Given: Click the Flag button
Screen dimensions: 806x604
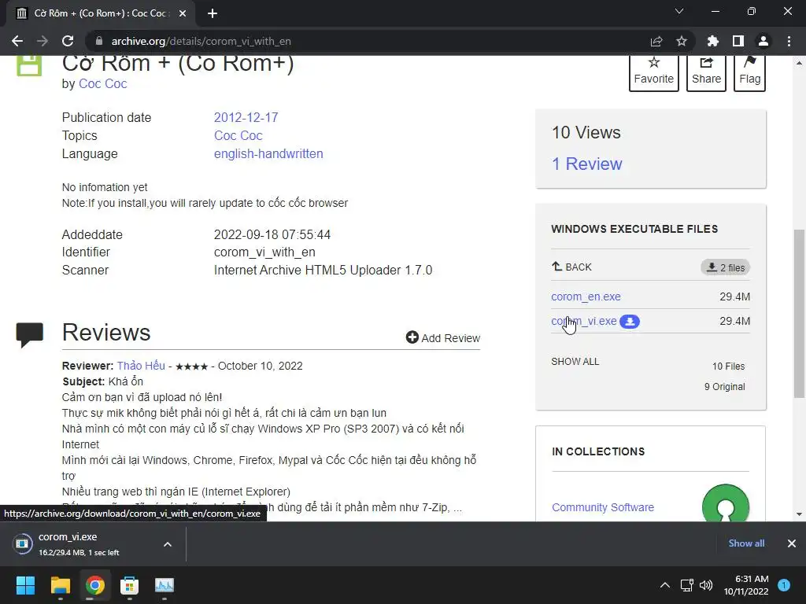Looking at the screenshot, I should pos(750,72).
